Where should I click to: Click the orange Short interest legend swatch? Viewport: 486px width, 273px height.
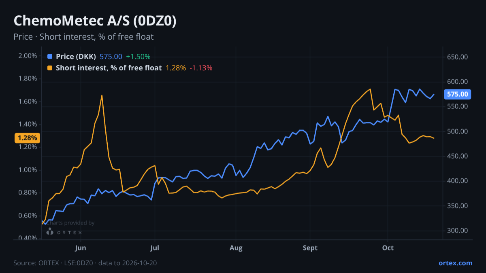[50, 68]
